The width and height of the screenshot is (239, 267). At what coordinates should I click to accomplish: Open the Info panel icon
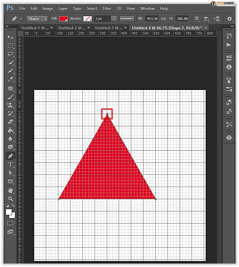tap(229, 67)
